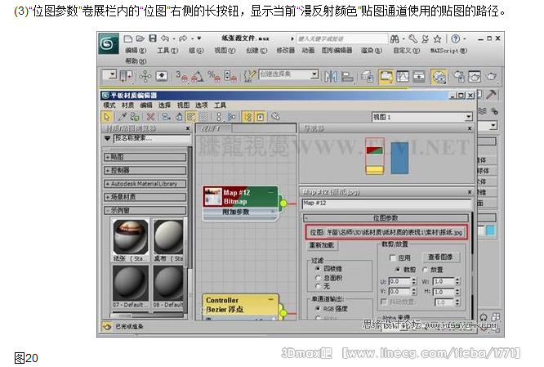Select the 四棱锥 filter radio button

[318, 269]
